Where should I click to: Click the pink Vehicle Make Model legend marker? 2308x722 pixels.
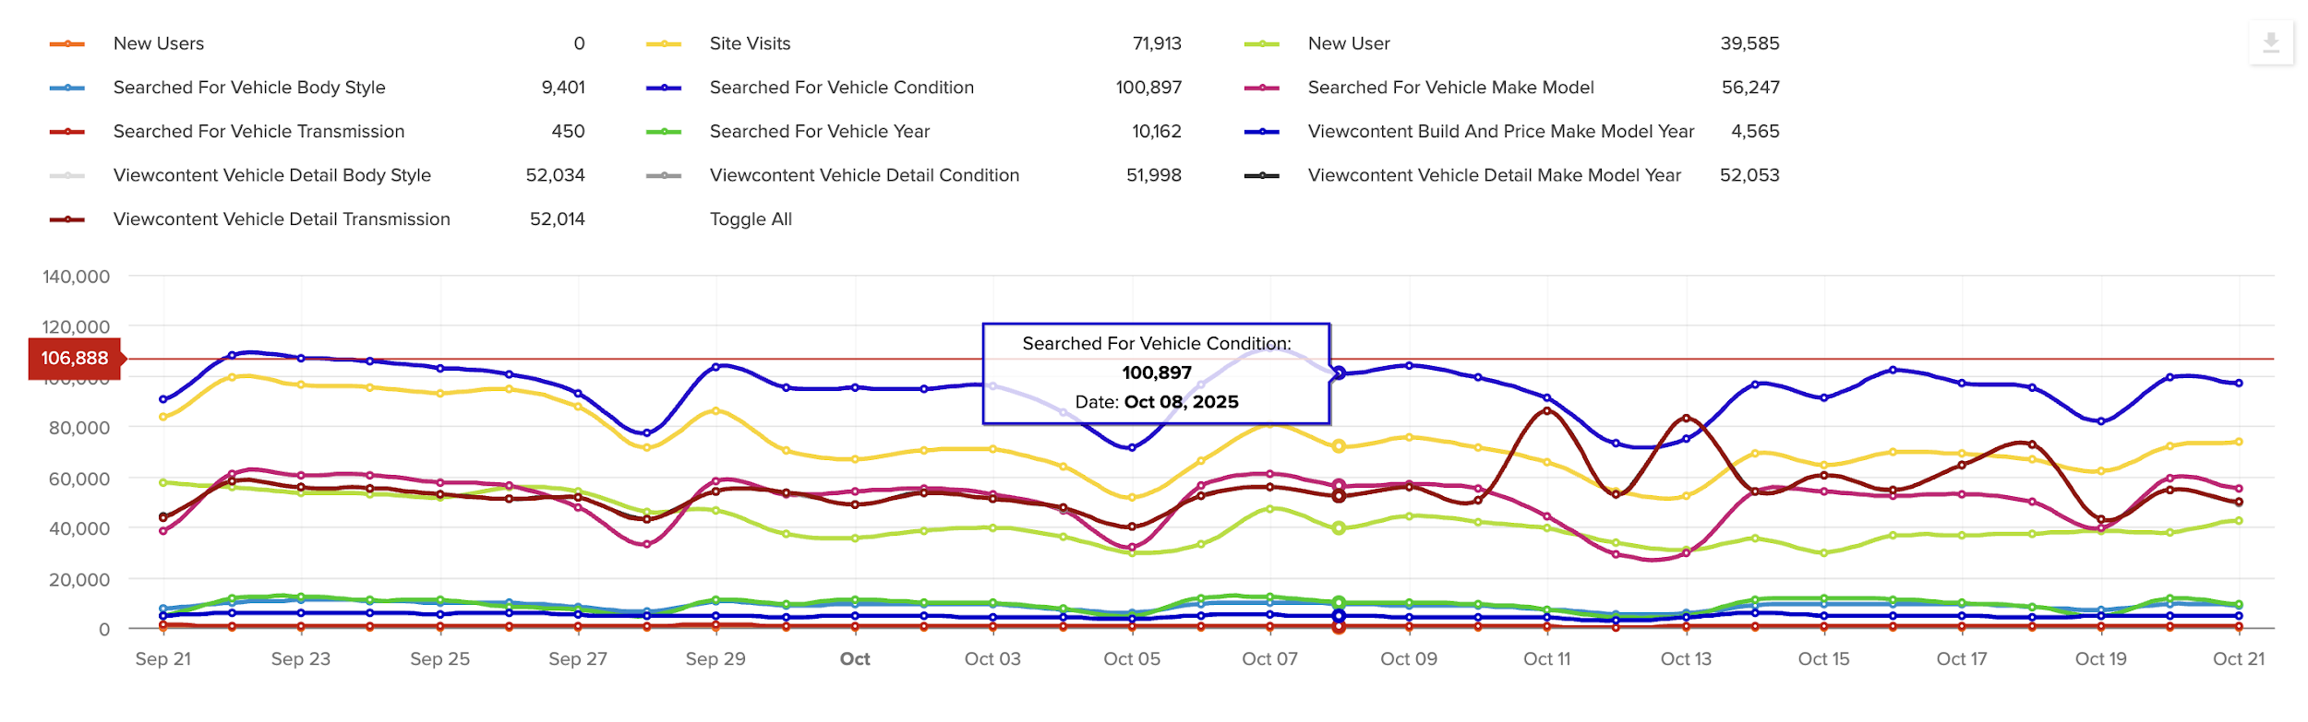pyautogui.click(x=1262, y=89)
